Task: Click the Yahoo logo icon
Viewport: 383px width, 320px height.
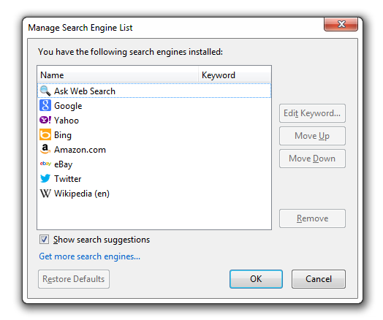Action: tap(45, 120)
